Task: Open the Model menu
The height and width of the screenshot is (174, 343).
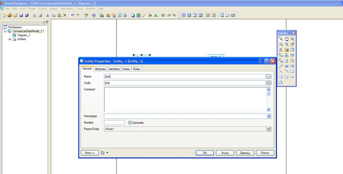Action: point(32,9)
